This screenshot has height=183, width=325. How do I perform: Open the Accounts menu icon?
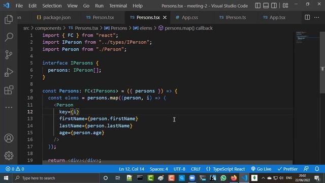pos(9,138)
